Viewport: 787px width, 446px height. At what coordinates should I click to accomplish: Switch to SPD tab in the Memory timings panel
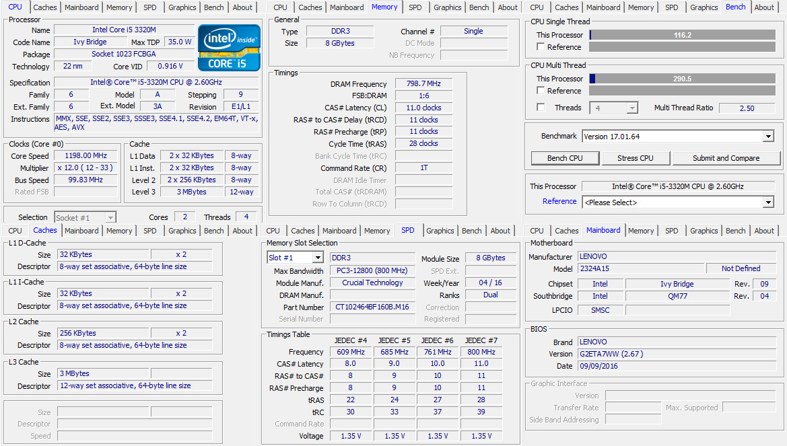(x=415, y=7)
